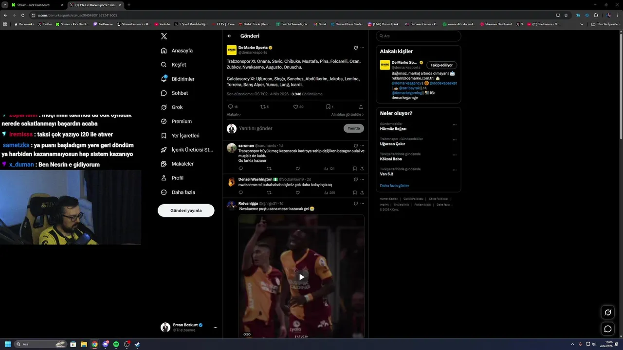This screenshot has width=623, height=350.
Task: Open Profil in sidebar
Action: 172,178
